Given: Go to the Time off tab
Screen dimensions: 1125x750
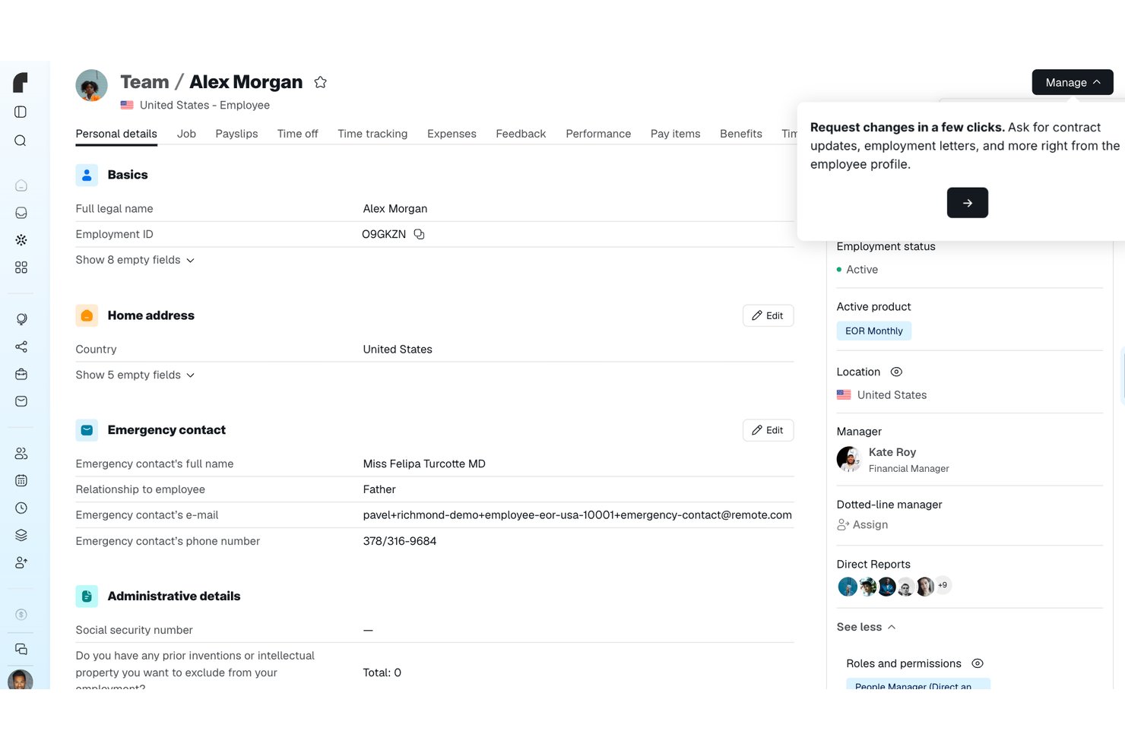Looking at the screenshot, I should coord(298,134).
